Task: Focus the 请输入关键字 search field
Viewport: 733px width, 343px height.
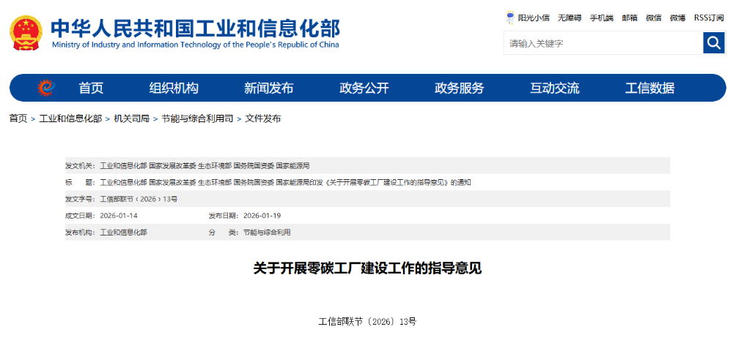Action: click(603, 43)
